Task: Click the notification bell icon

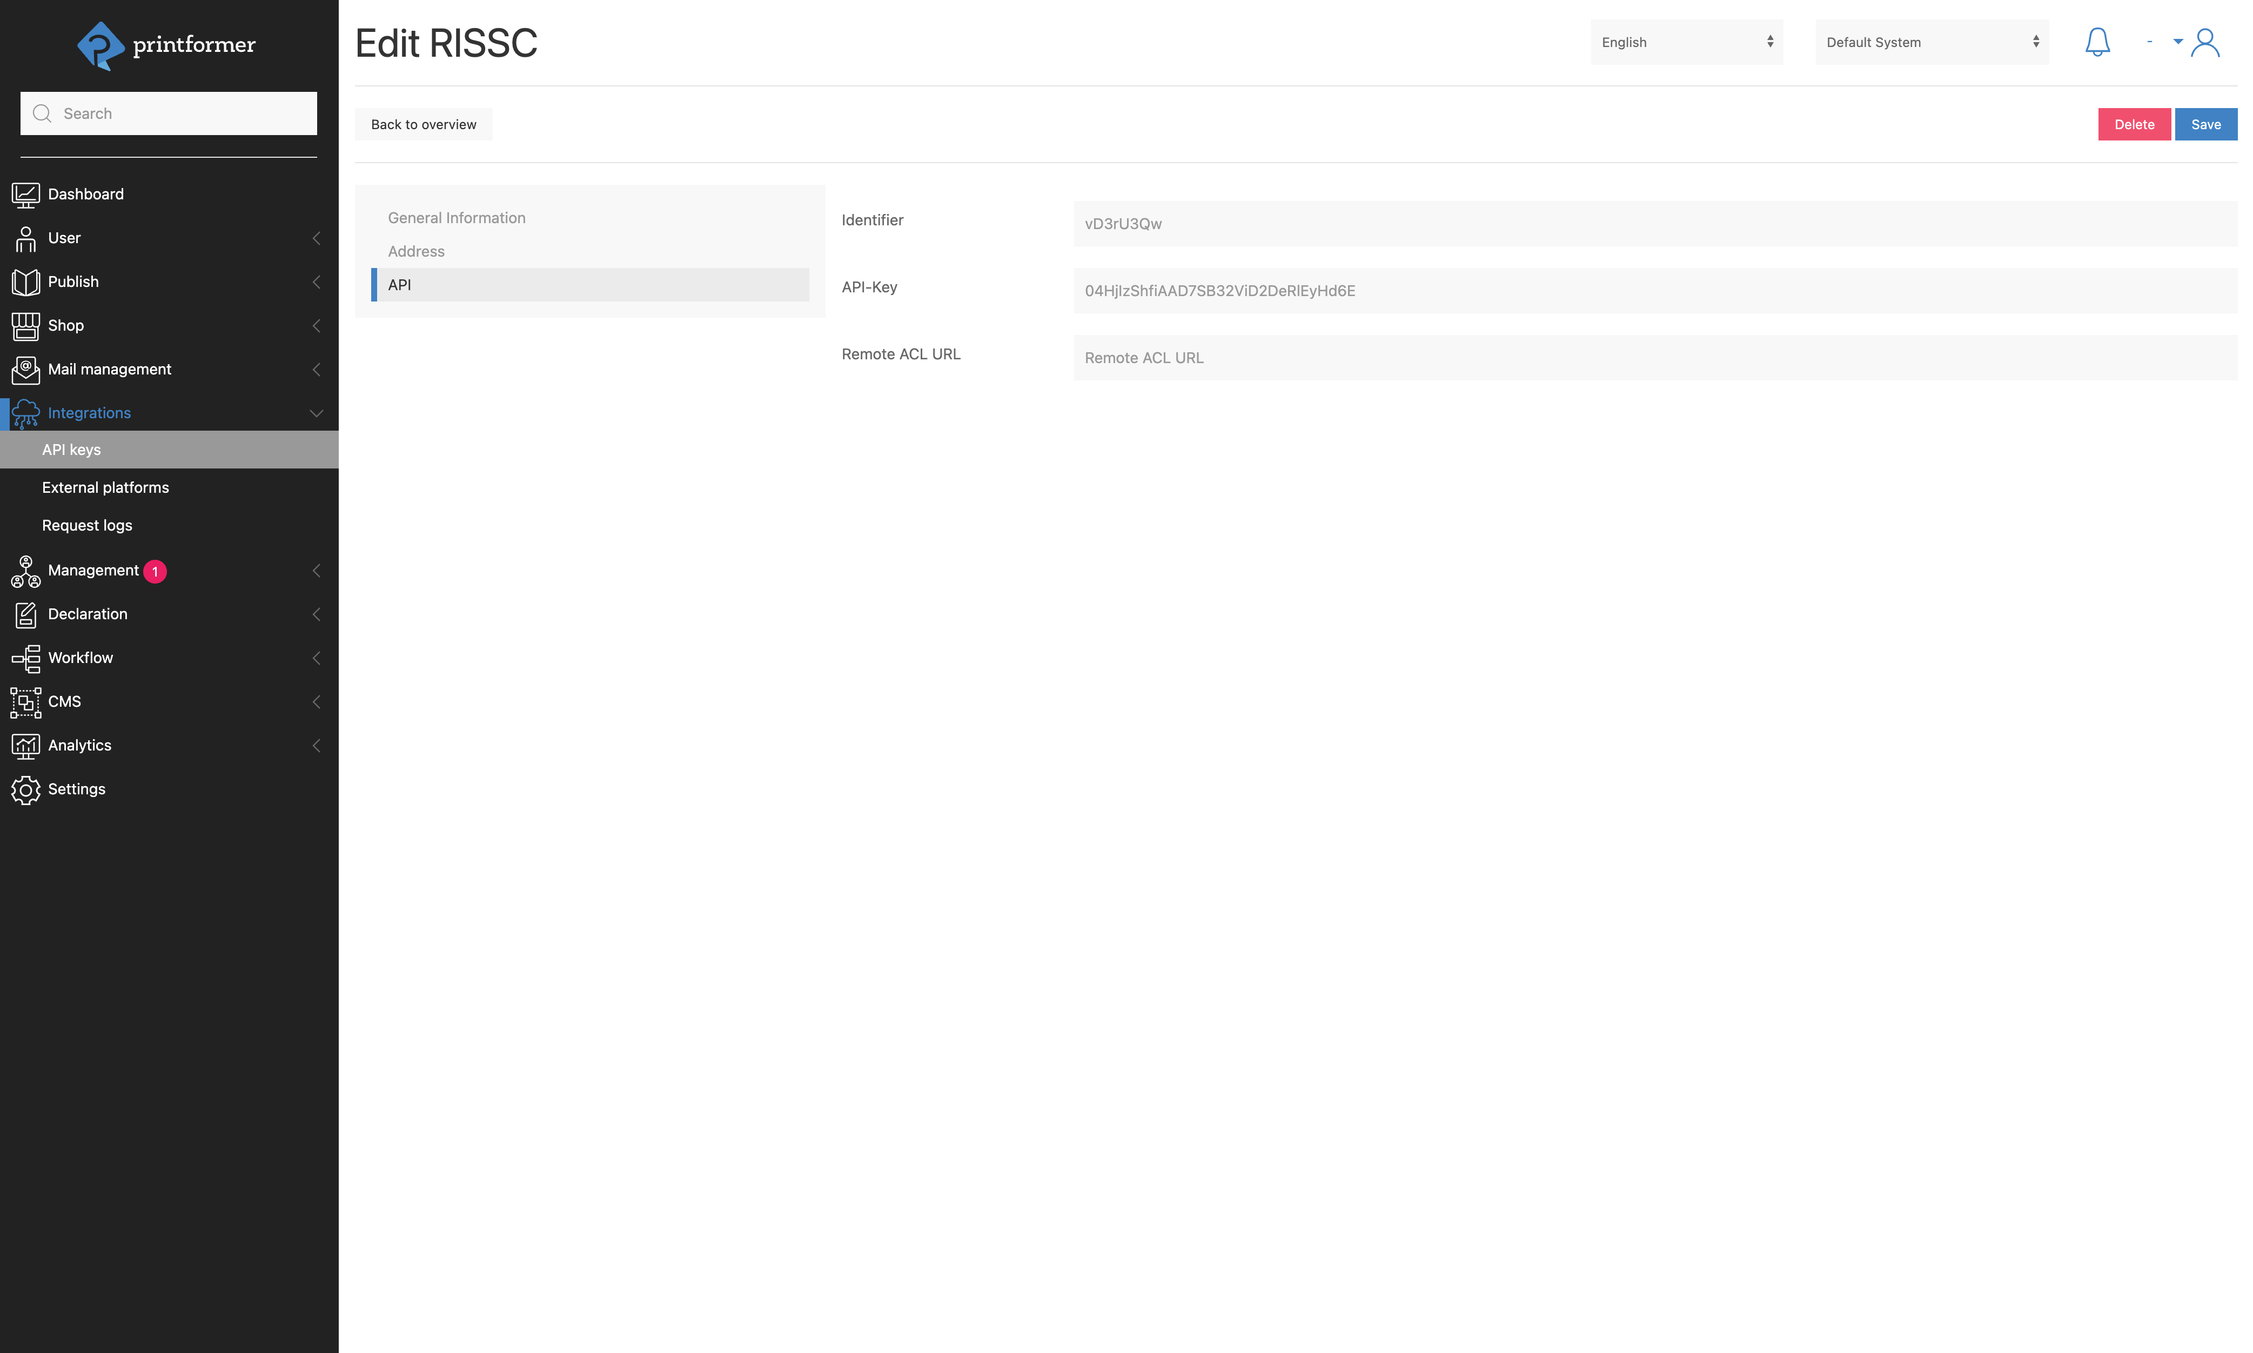Action: pyautogui.click(x=2096, y=42)
